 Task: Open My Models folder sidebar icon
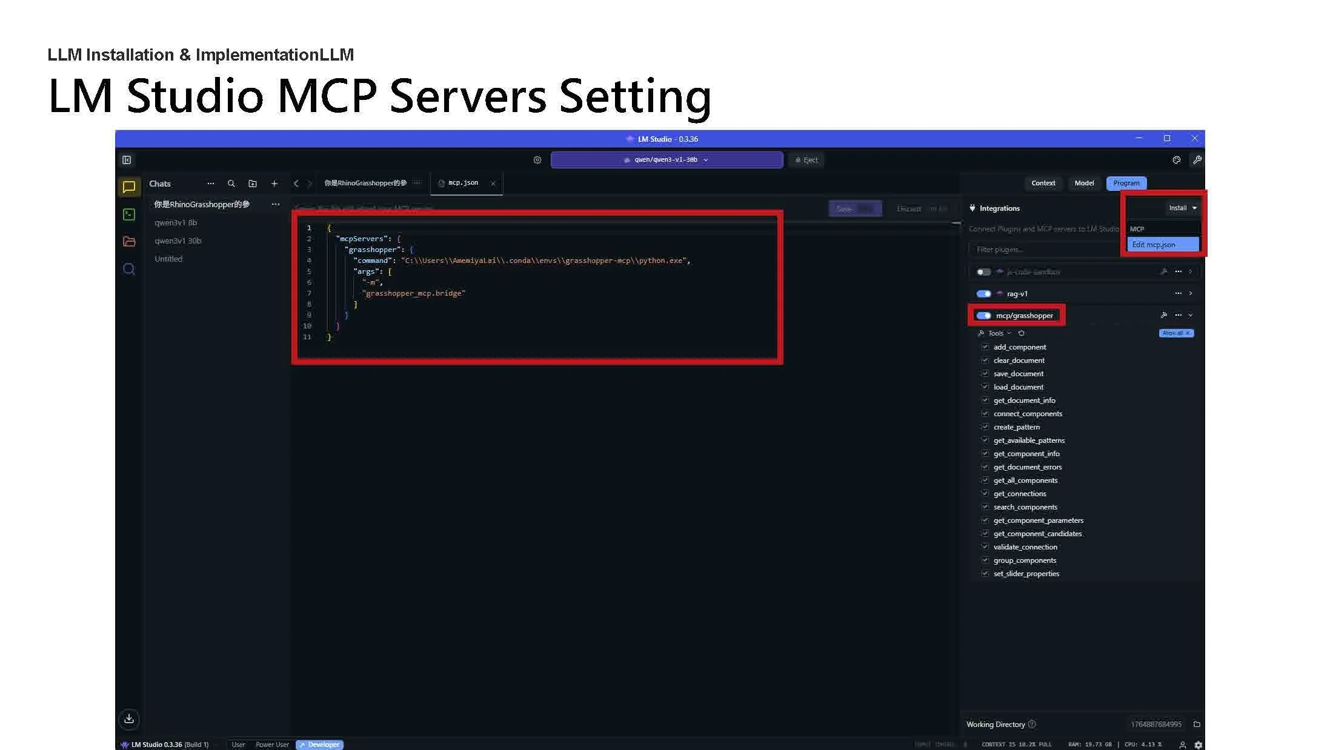129,242
